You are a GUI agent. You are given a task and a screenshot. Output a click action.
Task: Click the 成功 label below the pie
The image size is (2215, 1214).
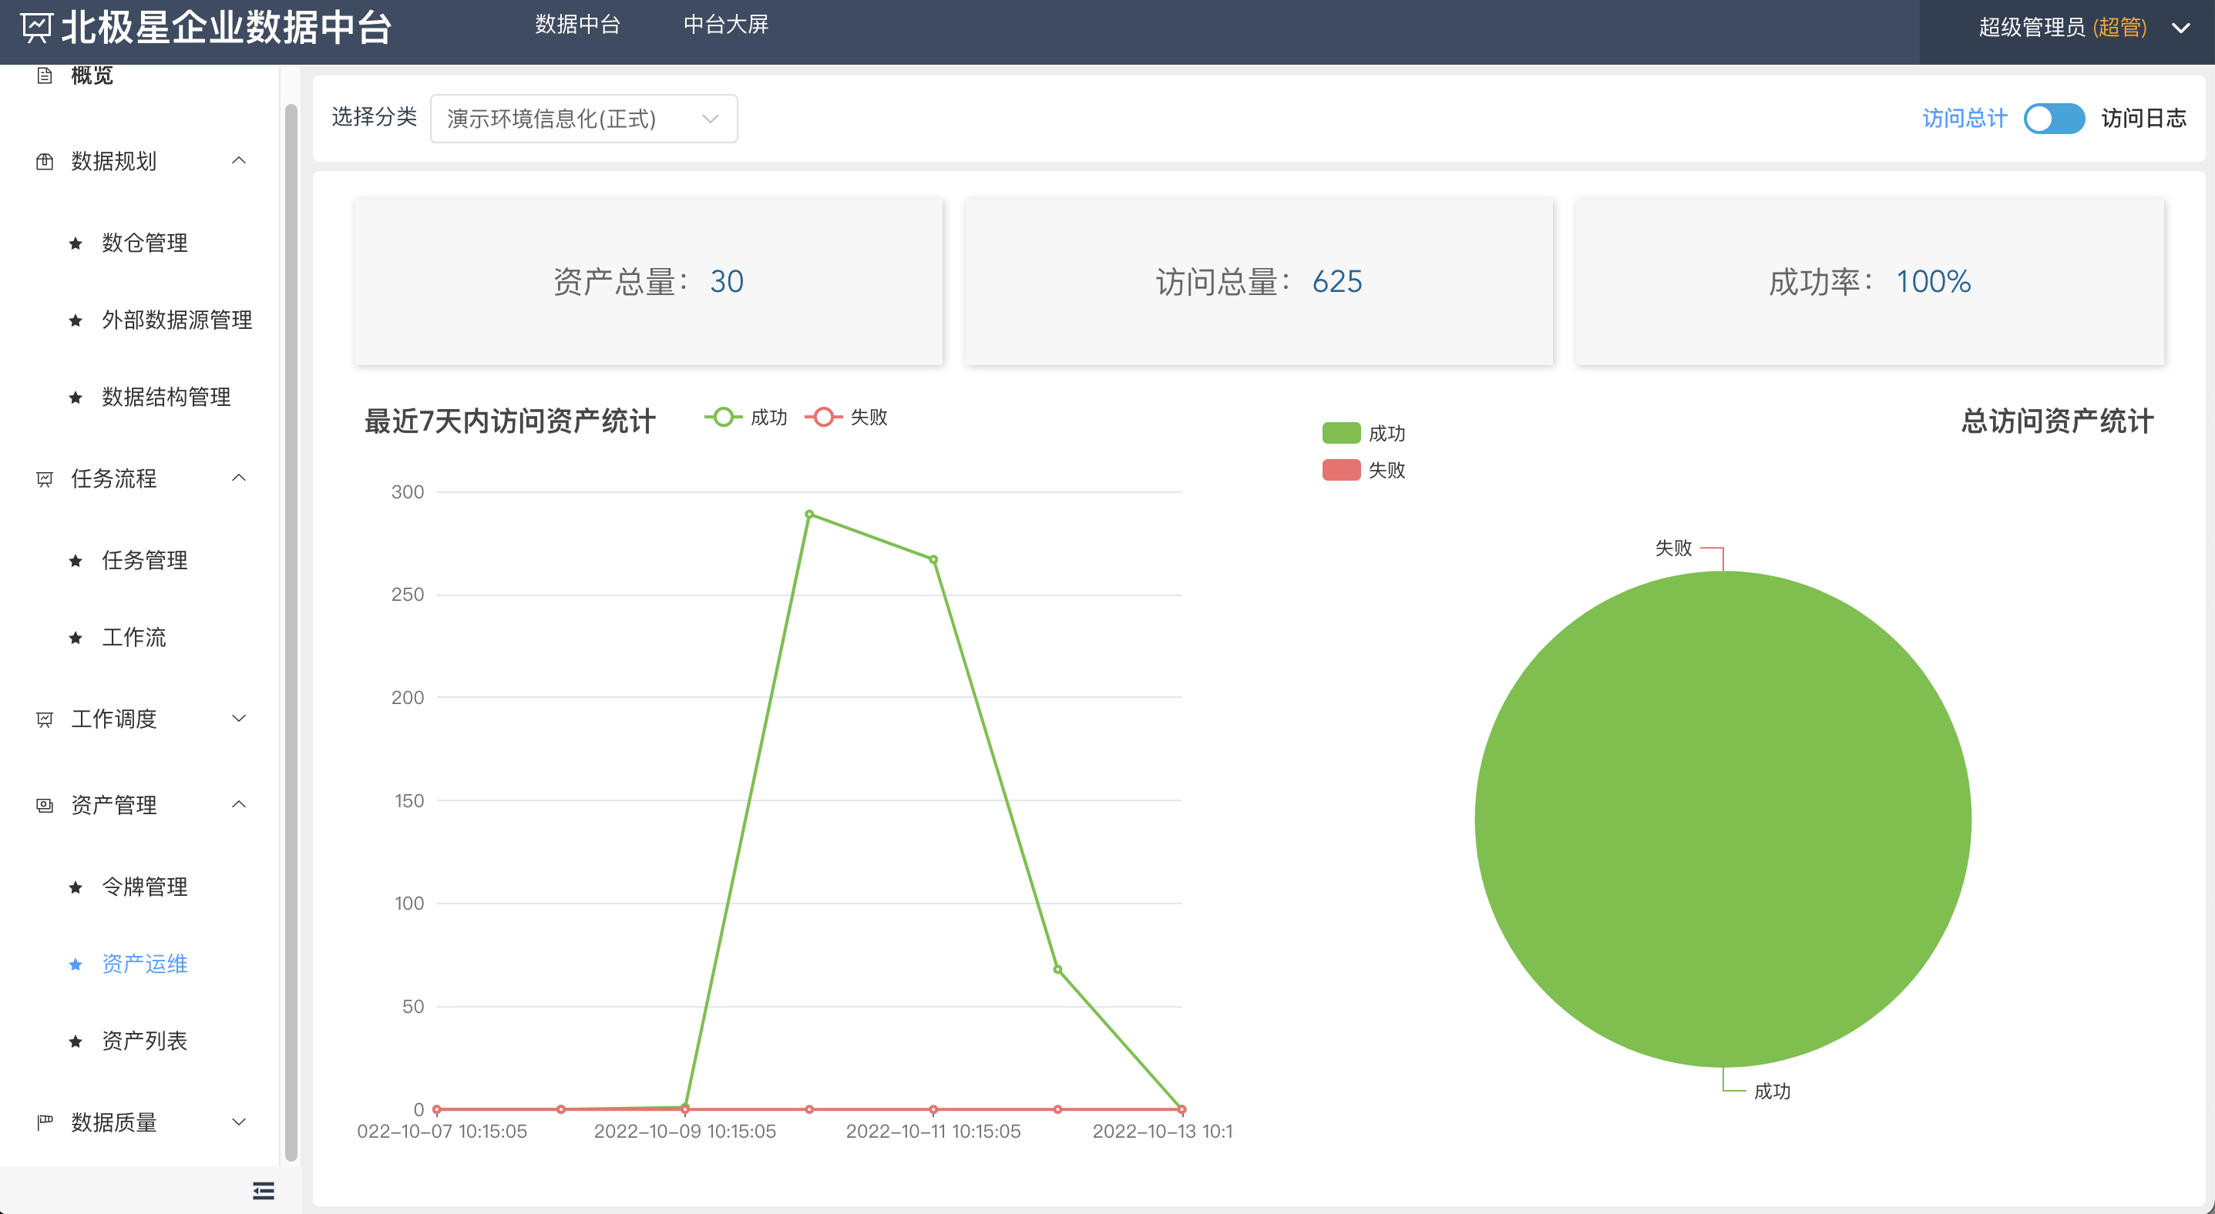click(x=1772, y=1092)
